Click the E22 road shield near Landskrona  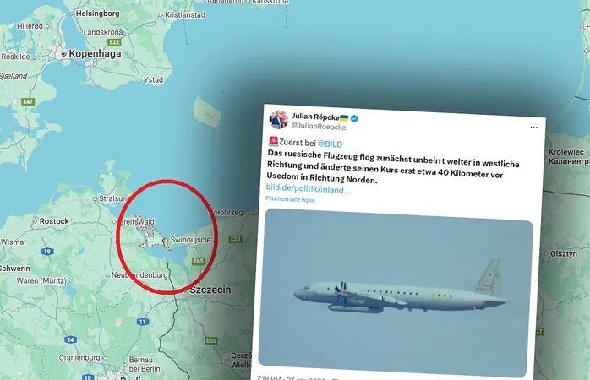coord(114,42)
